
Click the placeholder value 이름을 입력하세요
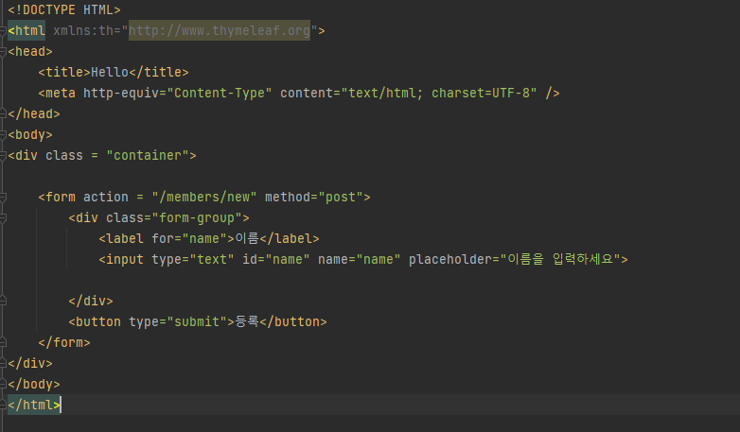coord(560,259)
